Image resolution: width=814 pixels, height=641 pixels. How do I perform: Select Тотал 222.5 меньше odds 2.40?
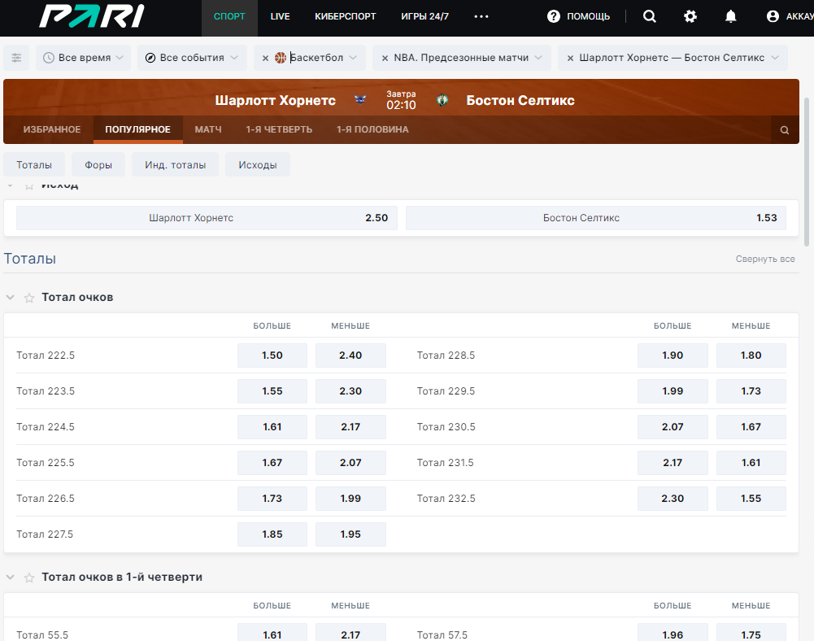coord(350,355)
